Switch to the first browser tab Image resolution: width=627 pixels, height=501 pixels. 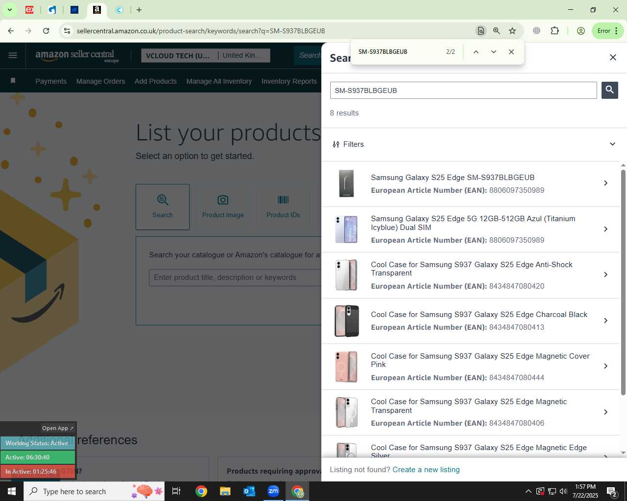point(29,10)
